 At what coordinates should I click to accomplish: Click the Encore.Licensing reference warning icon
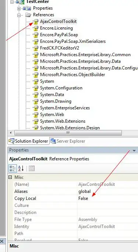point(35,28)
